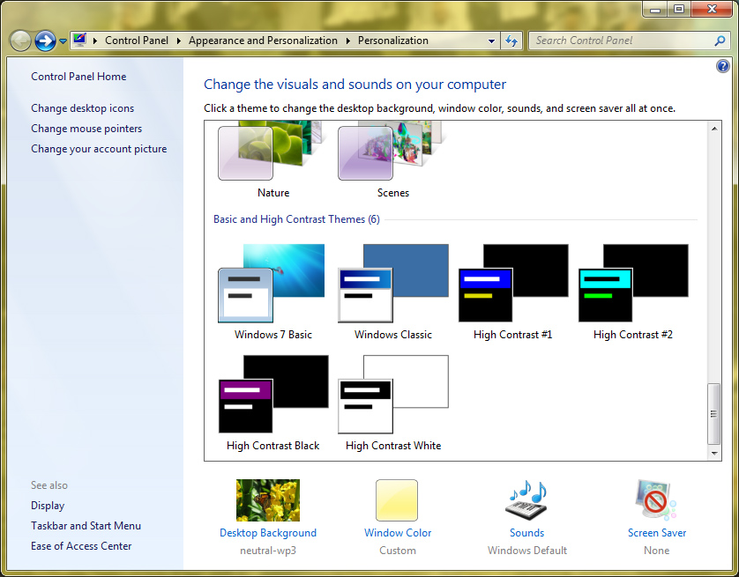Click the Back navigation arrow button
The image size is (739, 577).
click(20, 41)
